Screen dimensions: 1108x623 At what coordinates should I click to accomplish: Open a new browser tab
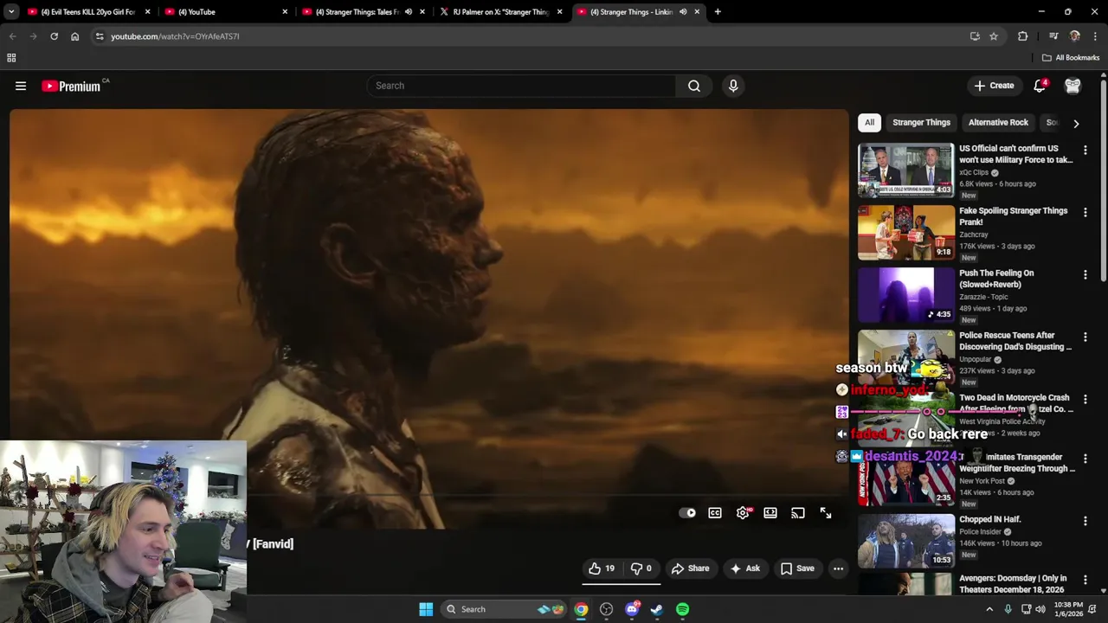(718, 12)
